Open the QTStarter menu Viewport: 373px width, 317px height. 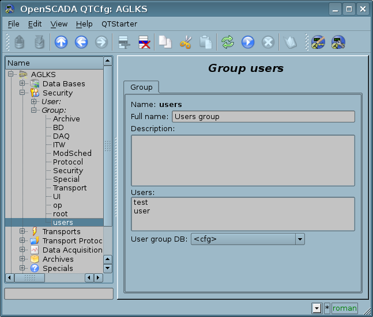tap(119, 24)
